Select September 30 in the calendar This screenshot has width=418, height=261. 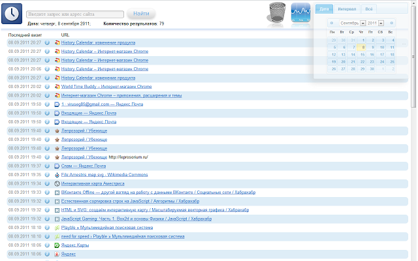coord(371,69)
